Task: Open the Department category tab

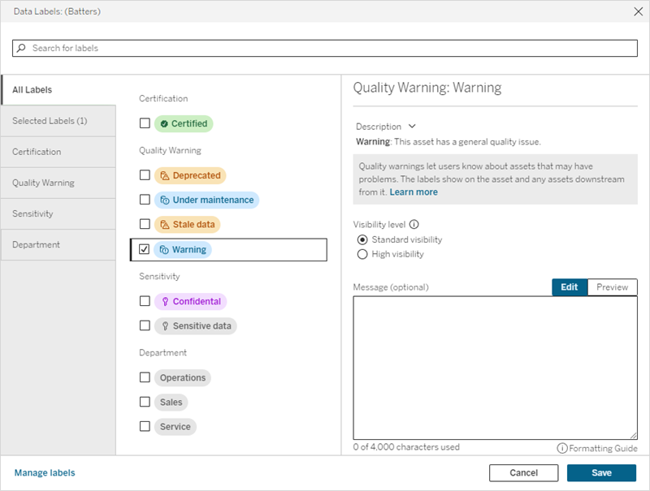Action: point(58,244)
